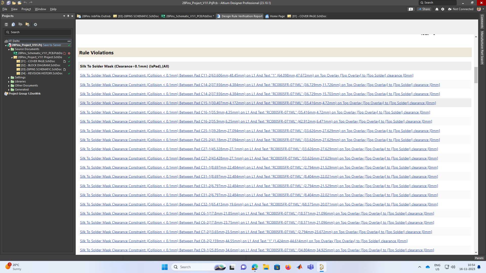Click the Open Project icon in title bar
The width and height of the screenshot is (486, 273).
(x=19, y=3)
